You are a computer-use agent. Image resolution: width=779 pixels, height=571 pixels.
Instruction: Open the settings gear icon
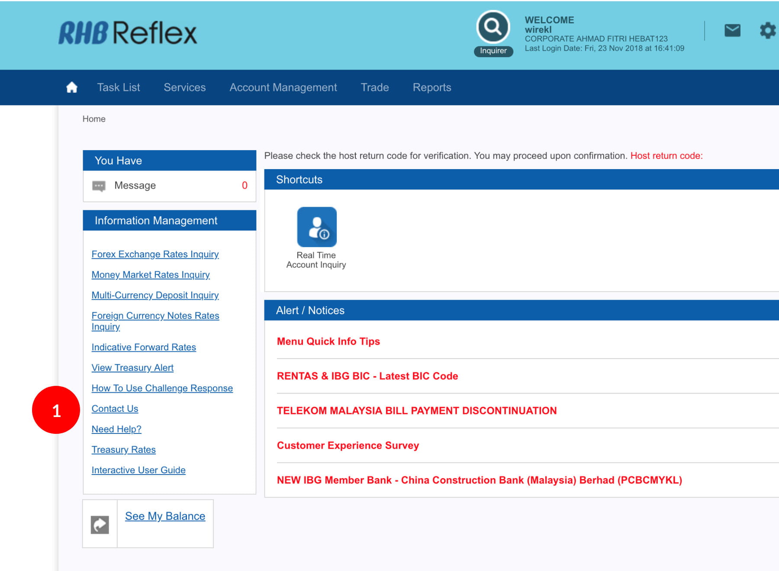coord(767,31)
